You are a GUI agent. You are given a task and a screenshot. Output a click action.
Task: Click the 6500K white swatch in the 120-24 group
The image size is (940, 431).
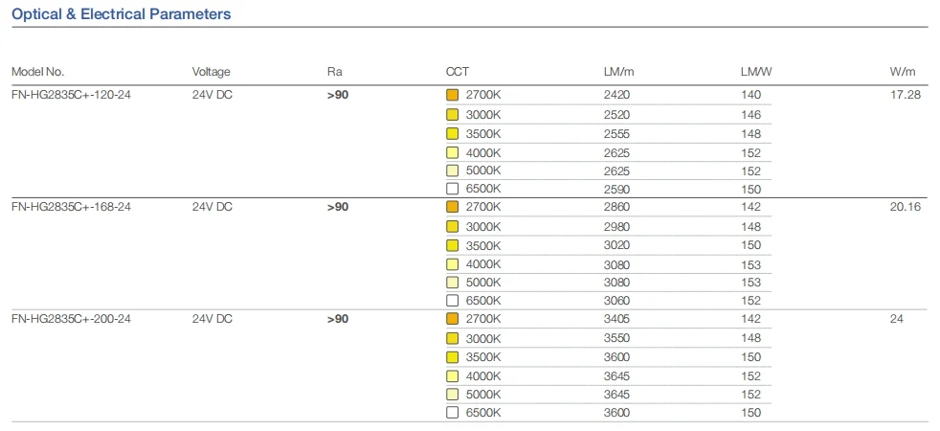click(453, 189)
